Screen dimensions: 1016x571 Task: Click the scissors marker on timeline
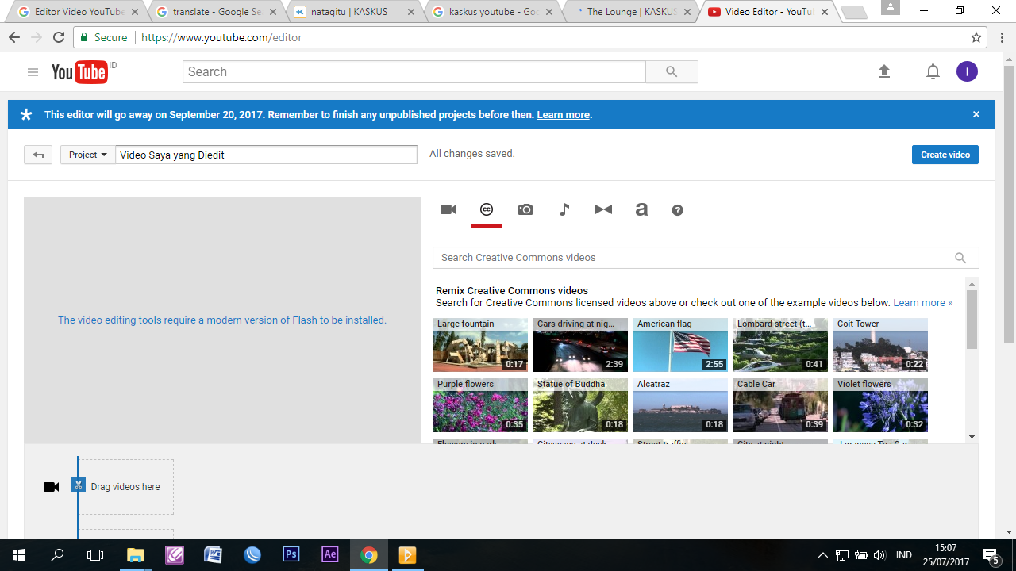(78, 485)
